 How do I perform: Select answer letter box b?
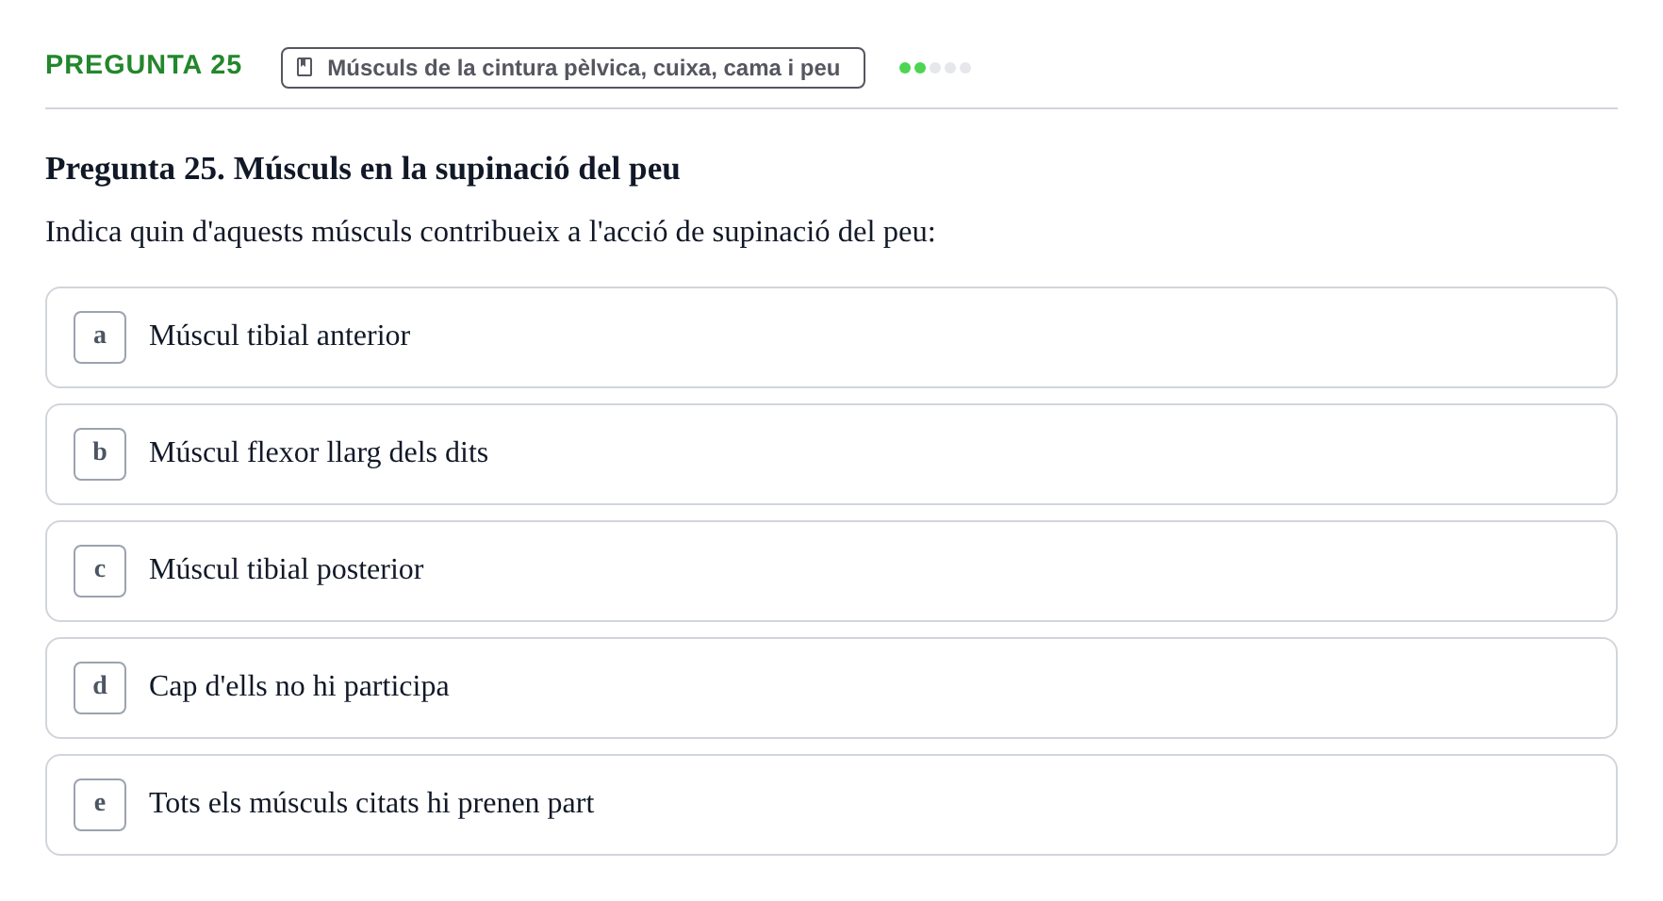100,454
